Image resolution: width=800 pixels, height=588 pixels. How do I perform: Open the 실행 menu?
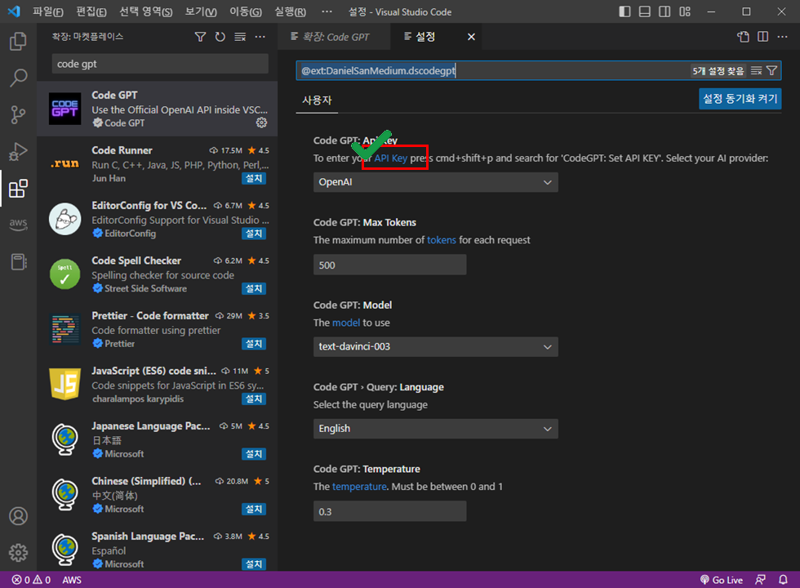[291, 11]
